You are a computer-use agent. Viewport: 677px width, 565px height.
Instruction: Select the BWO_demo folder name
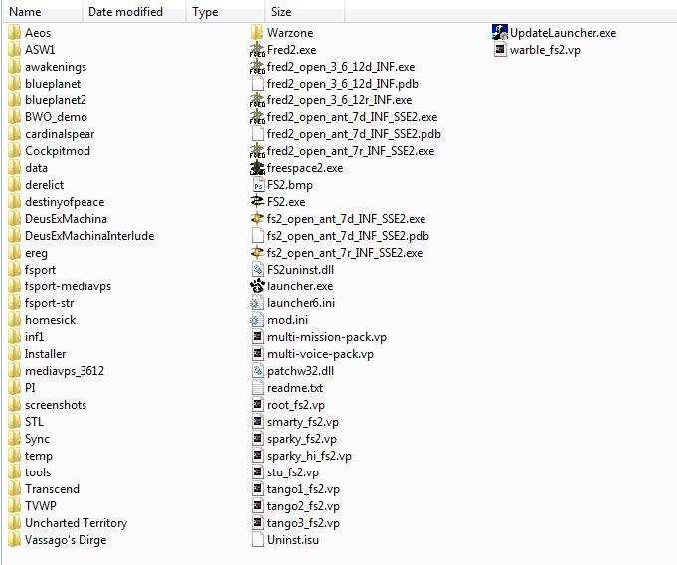click(x=56, y=117)
